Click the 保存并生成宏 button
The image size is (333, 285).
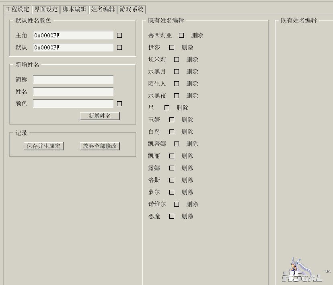43,146
